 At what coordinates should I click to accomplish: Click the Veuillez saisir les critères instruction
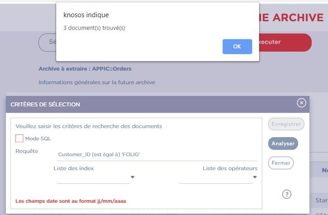[89, 126]
